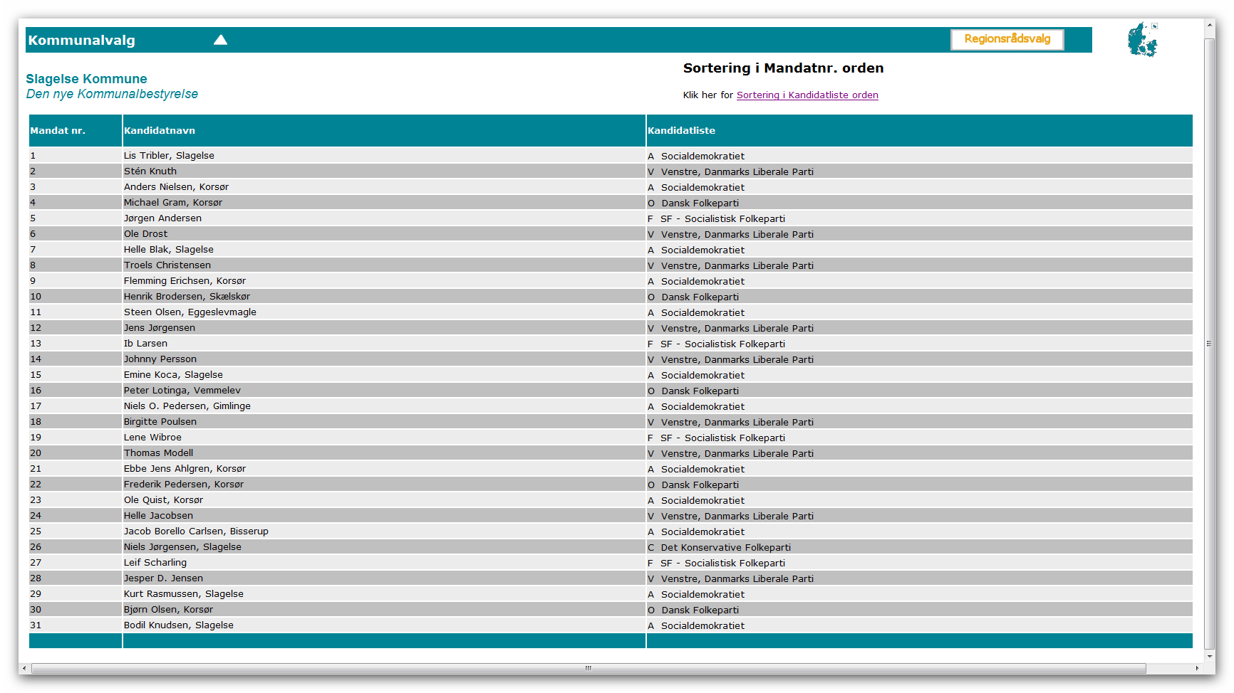The height and width of the screenshot is (693, 1234).
Task: Open the Regionsrådsvalg page
Action: point(1007,39)
